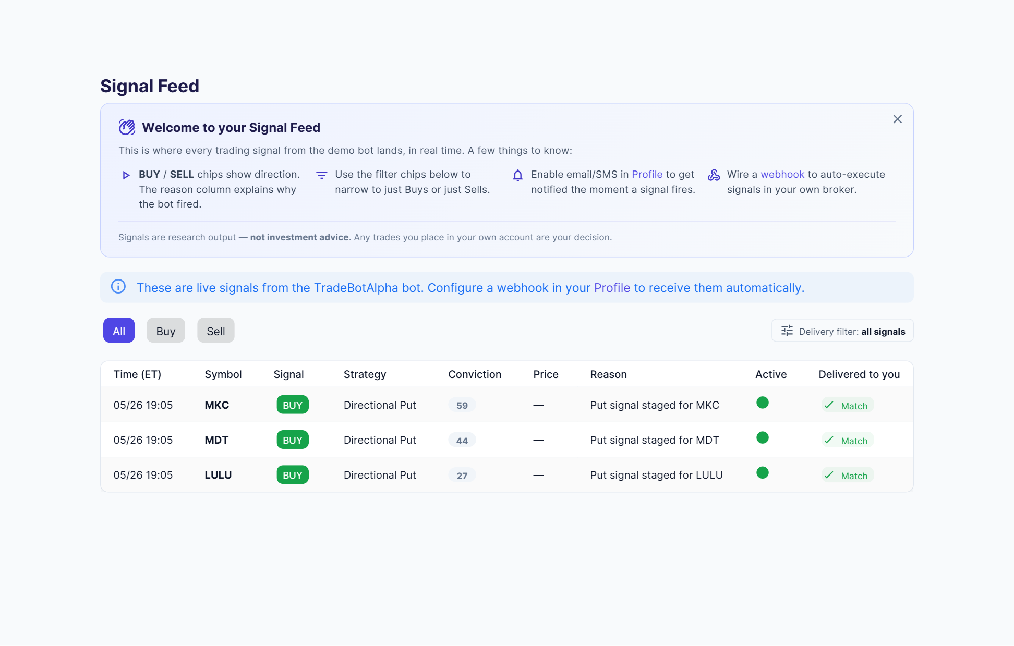The image size is (1014, 646).
Task: Filter the feed to Buy signals
Action: pyautogui.click(x=166, y=331)
